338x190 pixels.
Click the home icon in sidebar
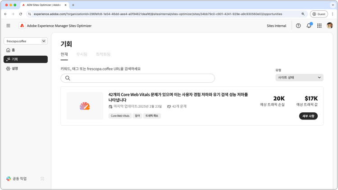[x=8, y=50]
